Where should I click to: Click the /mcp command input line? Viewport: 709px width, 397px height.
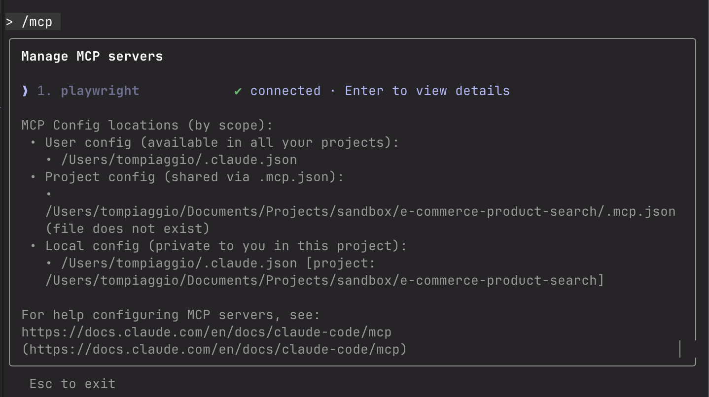pyautogui.click(x=37, y=22)
